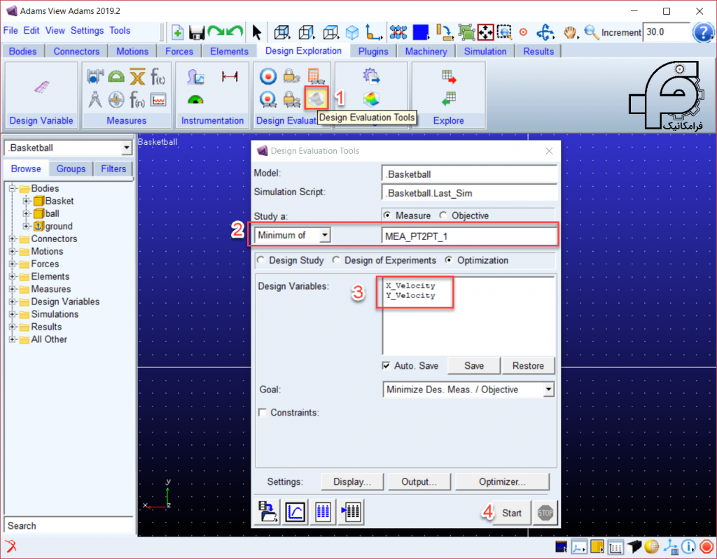
Task: Open the Settings menu
Action: point(87,31)
